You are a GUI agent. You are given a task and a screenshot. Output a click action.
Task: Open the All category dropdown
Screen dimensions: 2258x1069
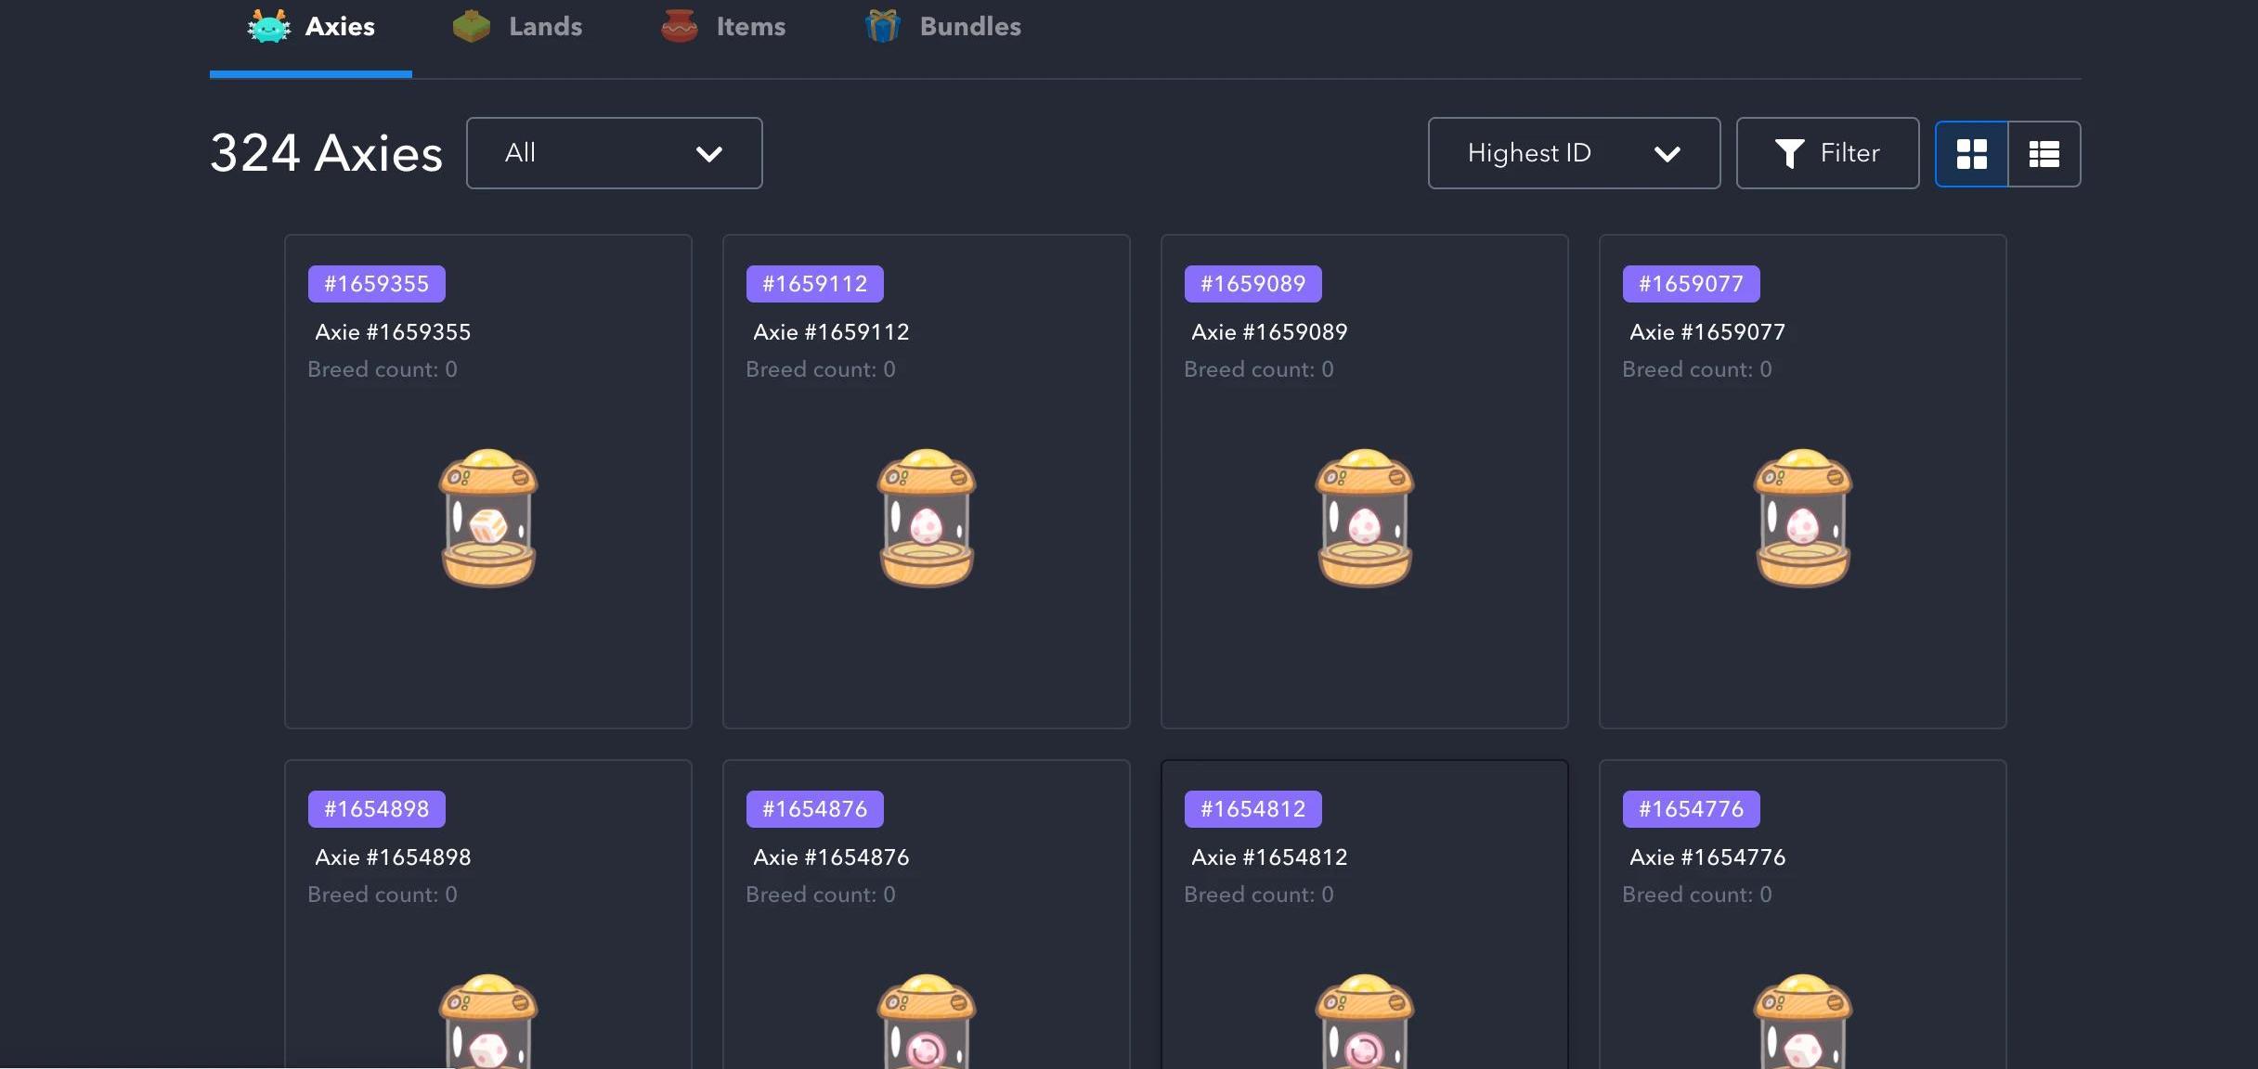tap(615, 153)
